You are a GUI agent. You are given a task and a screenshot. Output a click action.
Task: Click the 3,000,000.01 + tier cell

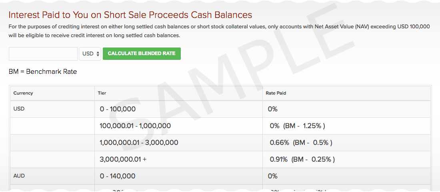(123, 159)
